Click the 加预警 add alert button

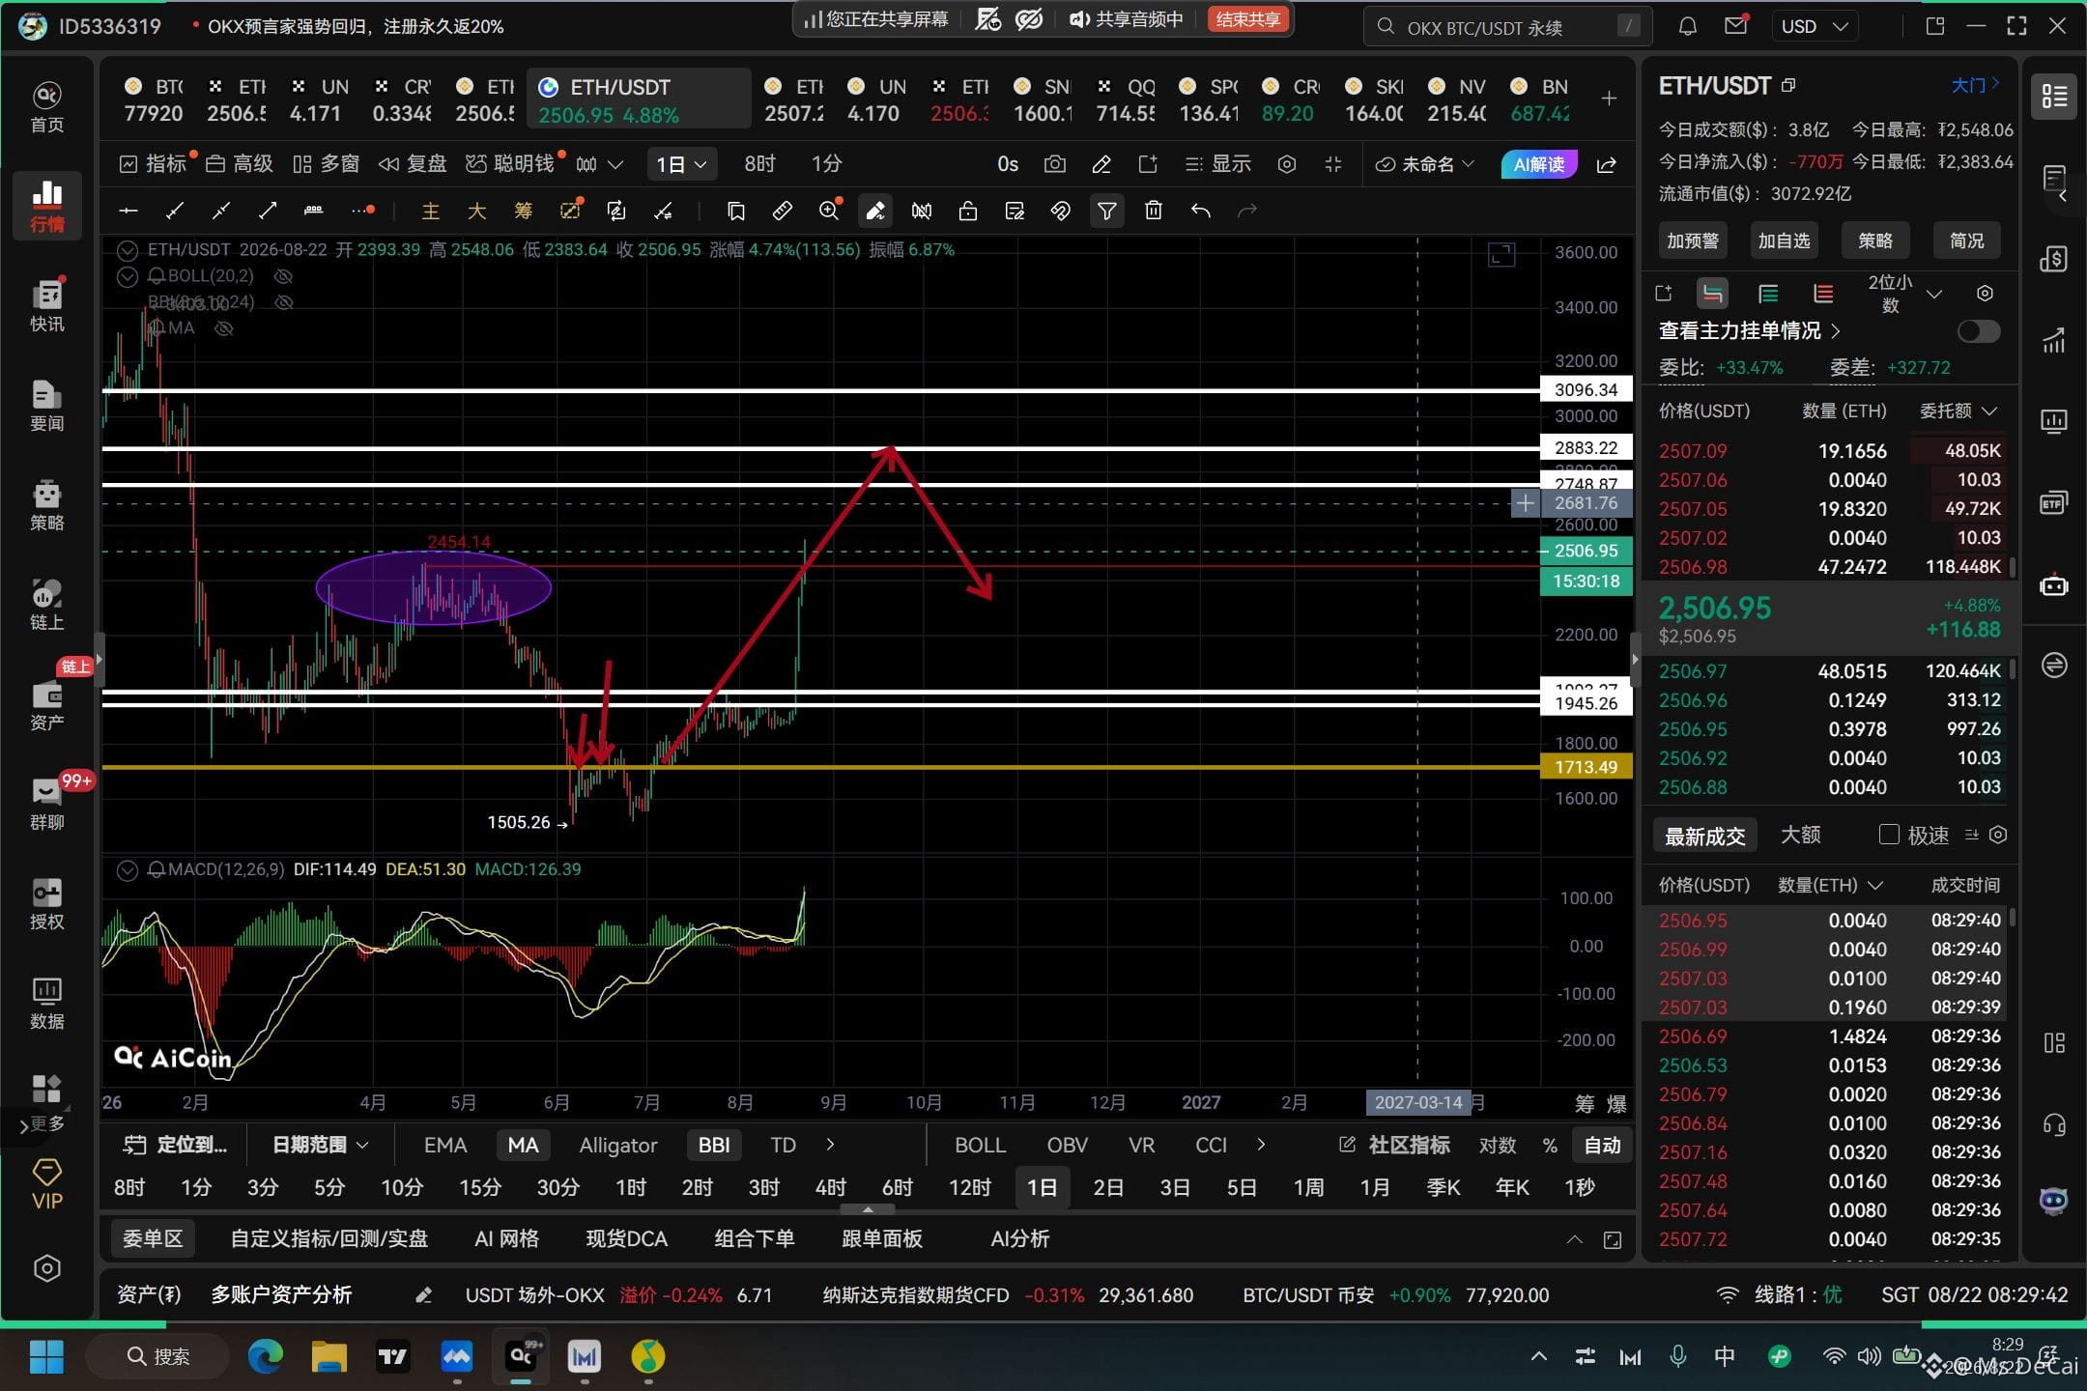click(1693, 241)
